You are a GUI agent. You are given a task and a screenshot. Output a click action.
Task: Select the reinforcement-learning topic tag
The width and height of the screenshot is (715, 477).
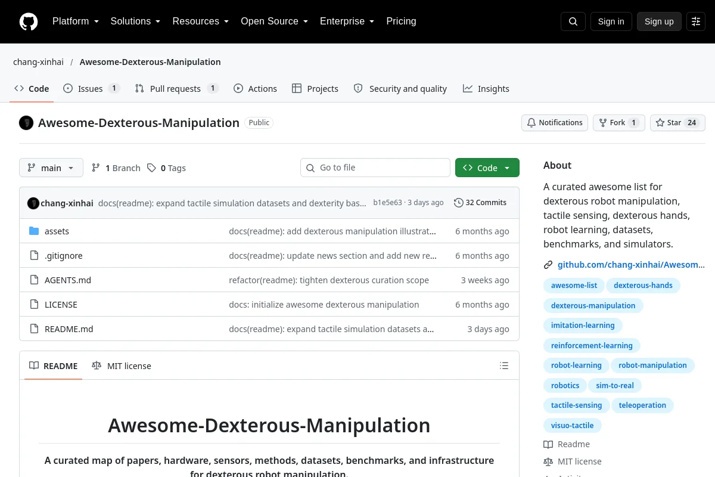click(592, 346)
